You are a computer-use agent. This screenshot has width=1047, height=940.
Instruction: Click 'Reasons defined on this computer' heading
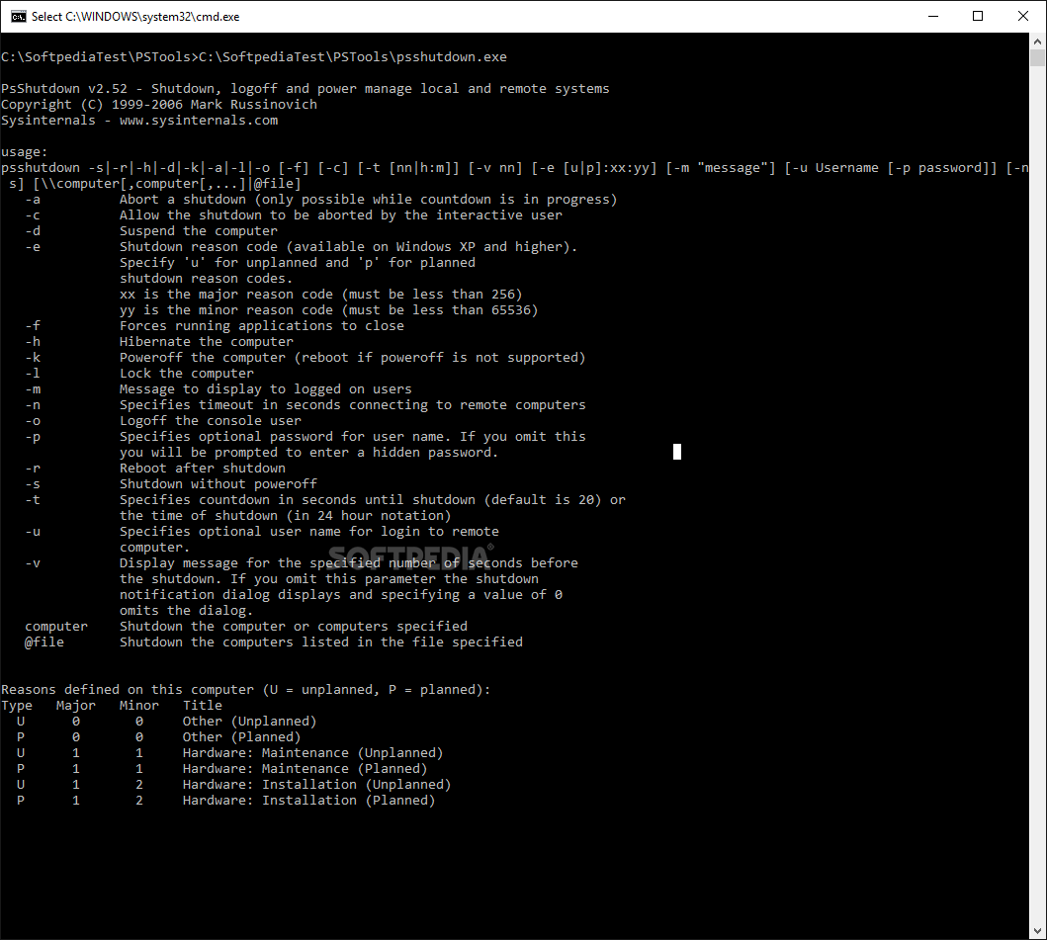tap(246, 690)
